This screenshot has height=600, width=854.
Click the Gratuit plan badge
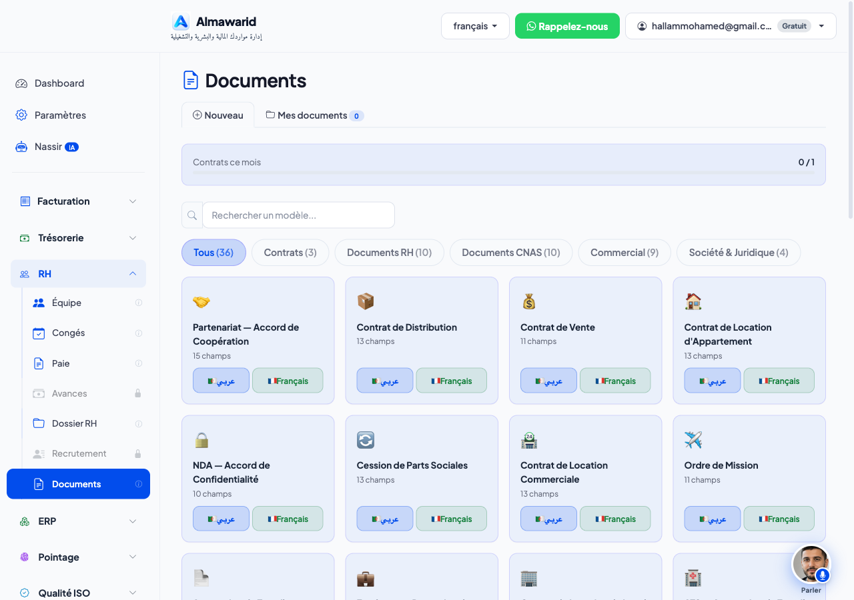click(x=795, y=26)
